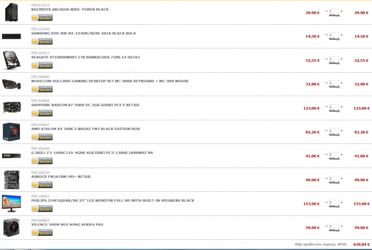Click the AMD Athlon box thumbnail
This screenshot has width=372, height=250.
11,132
